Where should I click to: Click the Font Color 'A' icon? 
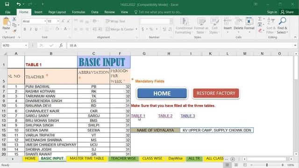pos(65,29)
